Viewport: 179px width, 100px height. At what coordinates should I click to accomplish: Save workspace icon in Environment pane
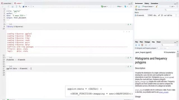(x=139, y=7)
